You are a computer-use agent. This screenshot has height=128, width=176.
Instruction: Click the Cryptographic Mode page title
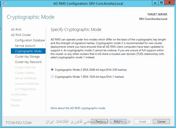click(x=31, y=17)
